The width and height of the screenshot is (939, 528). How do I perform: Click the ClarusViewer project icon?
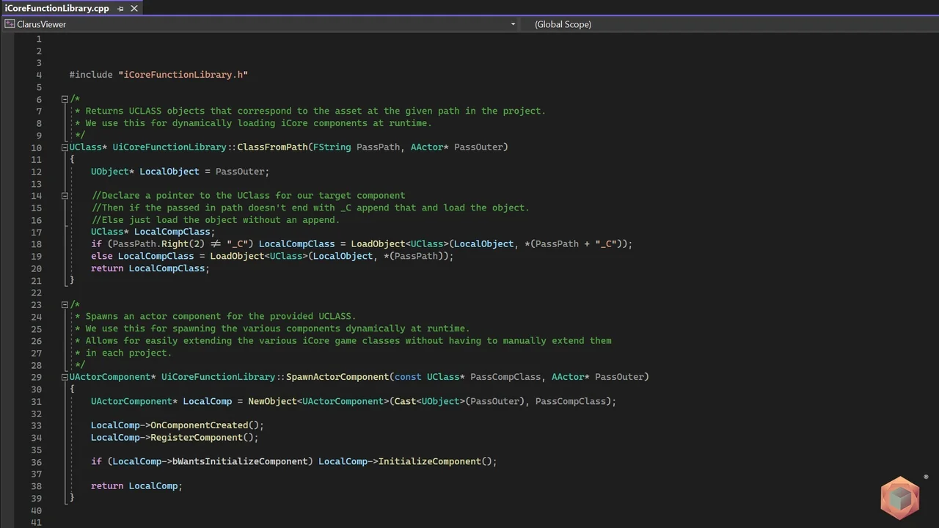click(10, 24)
